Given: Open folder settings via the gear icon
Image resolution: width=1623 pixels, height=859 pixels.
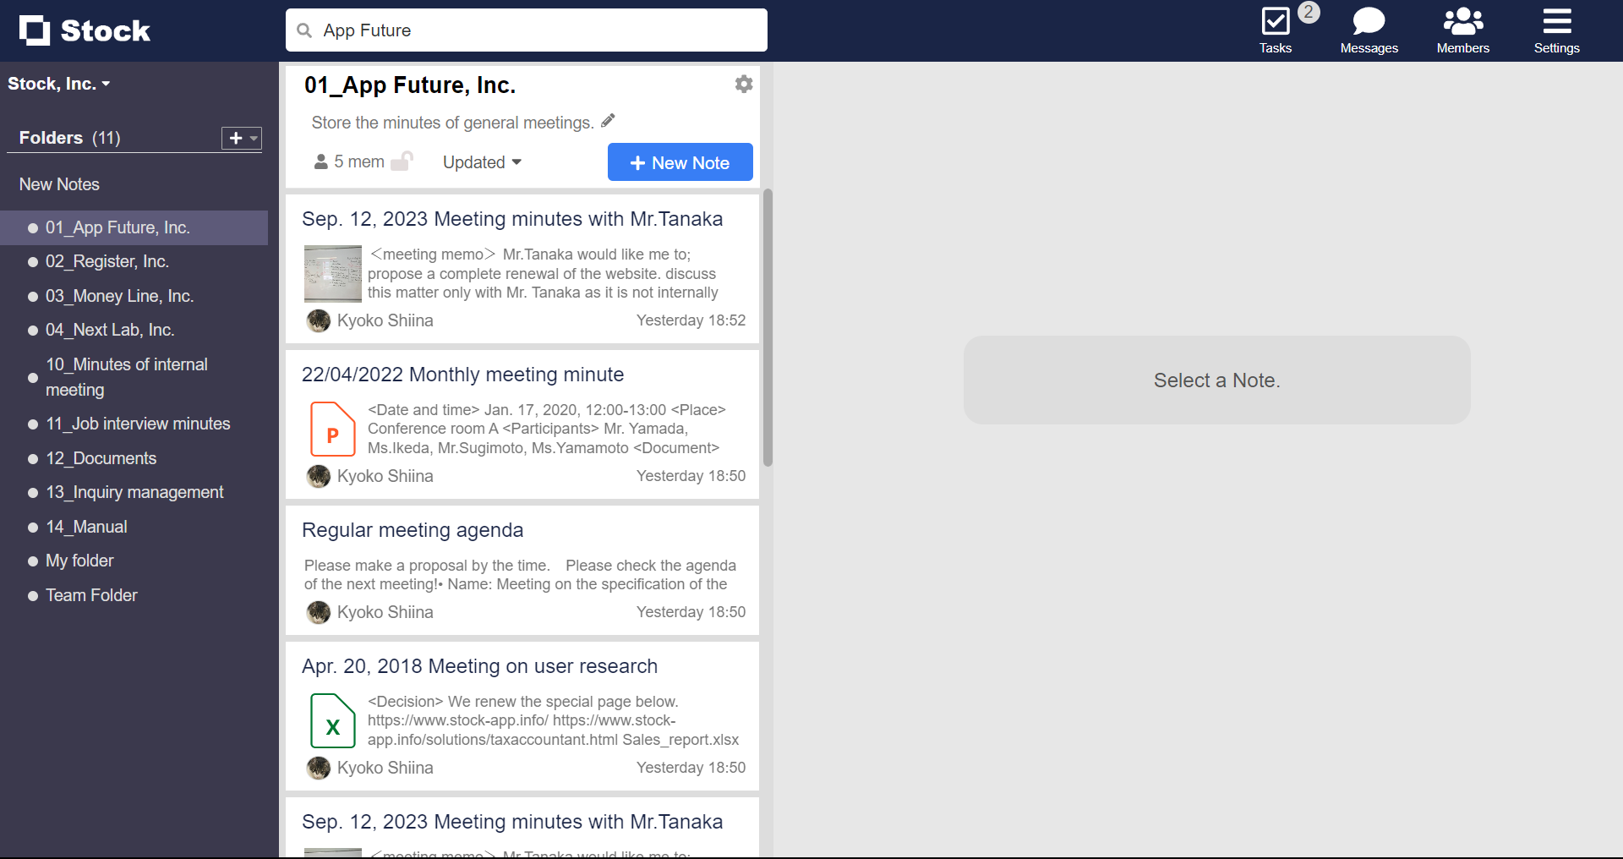Looking at the screenshot, I should point(743,84).
